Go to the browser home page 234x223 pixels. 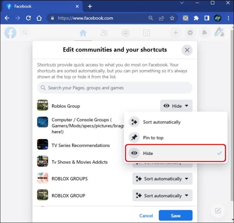[39, 18]
